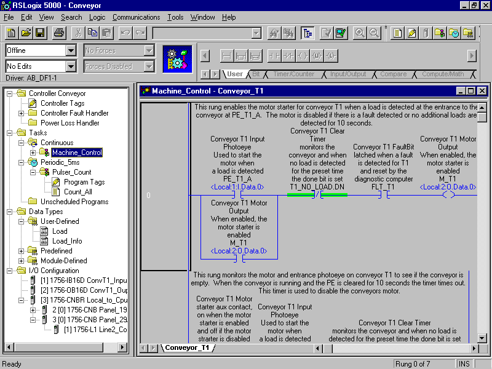
Task: Open the File menu
Action: (9, 17)
